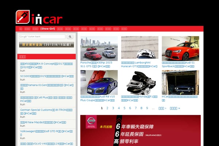This screenshot has height=146, width=219.
Task: Open the SCG003 2015 sidebar article
Action: (x=47, y=76)
